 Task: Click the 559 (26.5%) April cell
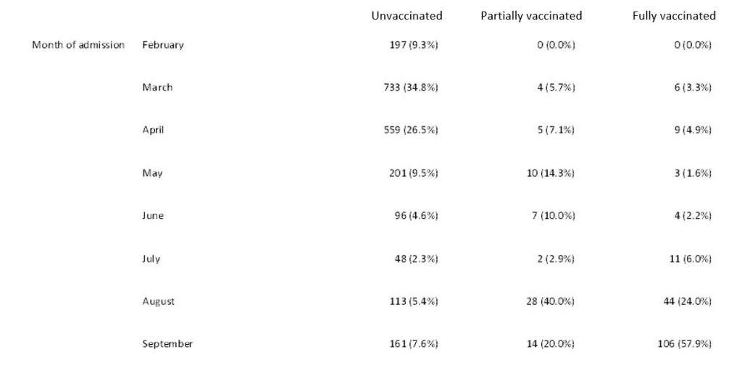[411, 130]
